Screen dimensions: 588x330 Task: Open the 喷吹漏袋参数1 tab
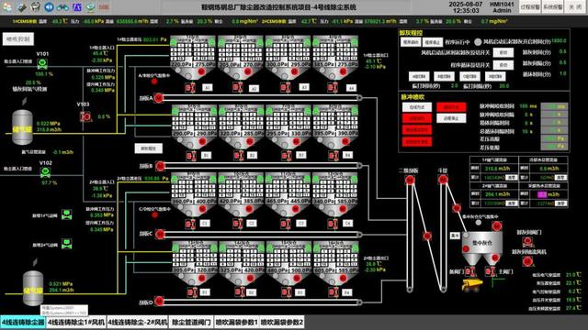tap(236, 322)
